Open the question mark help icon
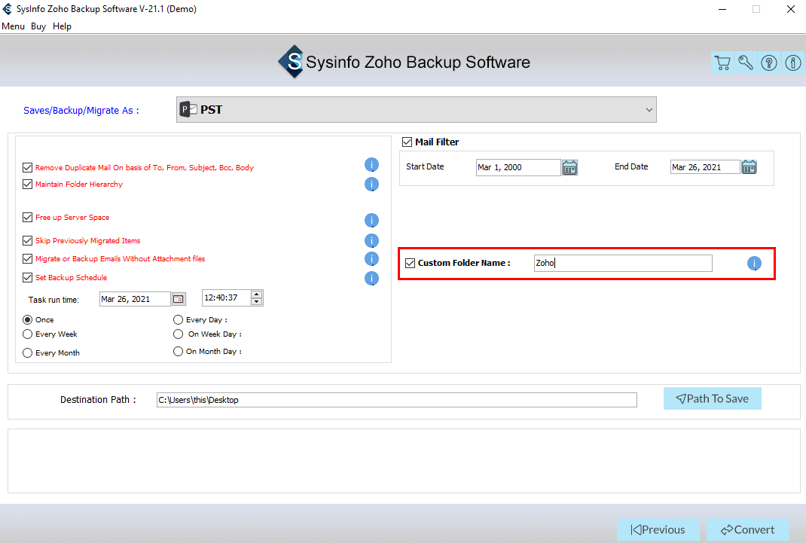The height and width of the screenshot is (543, 806). pyautogui.click(x=769, y=63)
